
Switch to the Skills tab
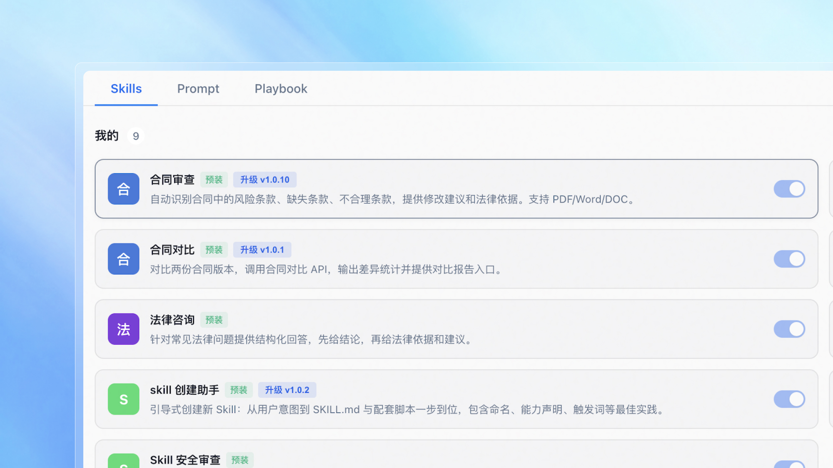click(x=126, y=89)
